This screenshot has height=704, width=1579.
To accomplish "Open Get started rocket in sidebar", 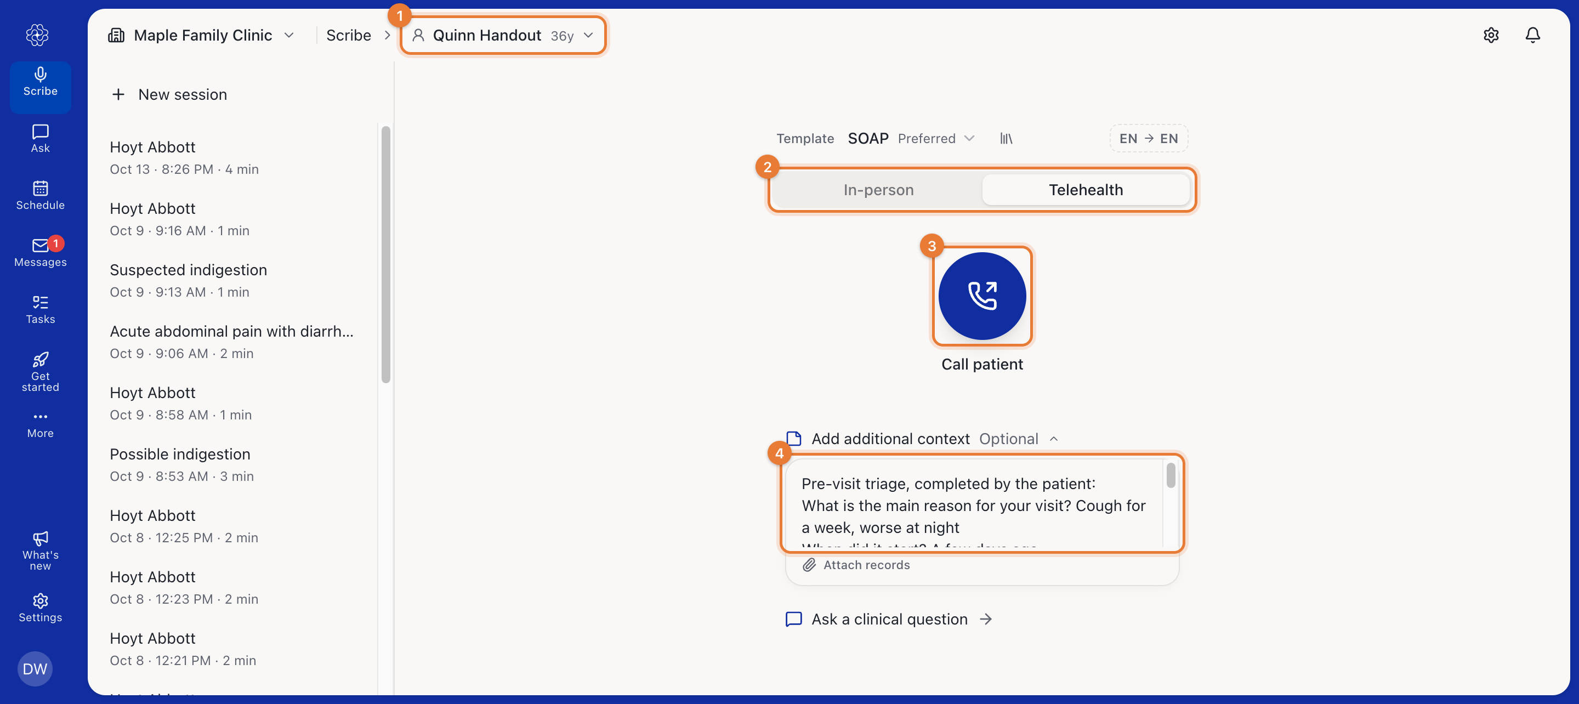I will point(41,372).
